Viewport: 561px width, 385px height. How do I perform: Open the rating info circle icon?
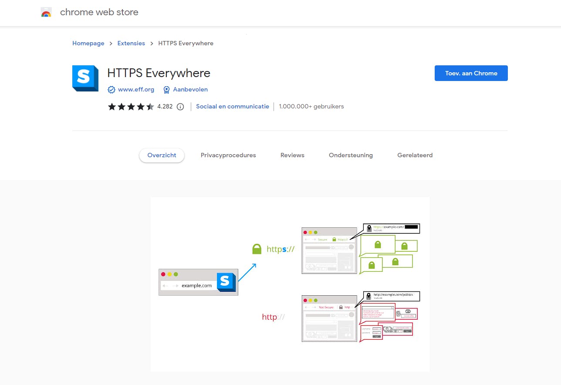coord(180,107)
